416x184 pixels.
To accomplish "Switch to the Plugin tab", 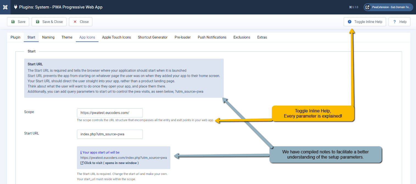I will pos(15,37).
